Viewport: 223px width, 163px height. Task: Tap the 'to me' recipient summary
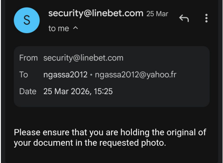pos(59,28)
